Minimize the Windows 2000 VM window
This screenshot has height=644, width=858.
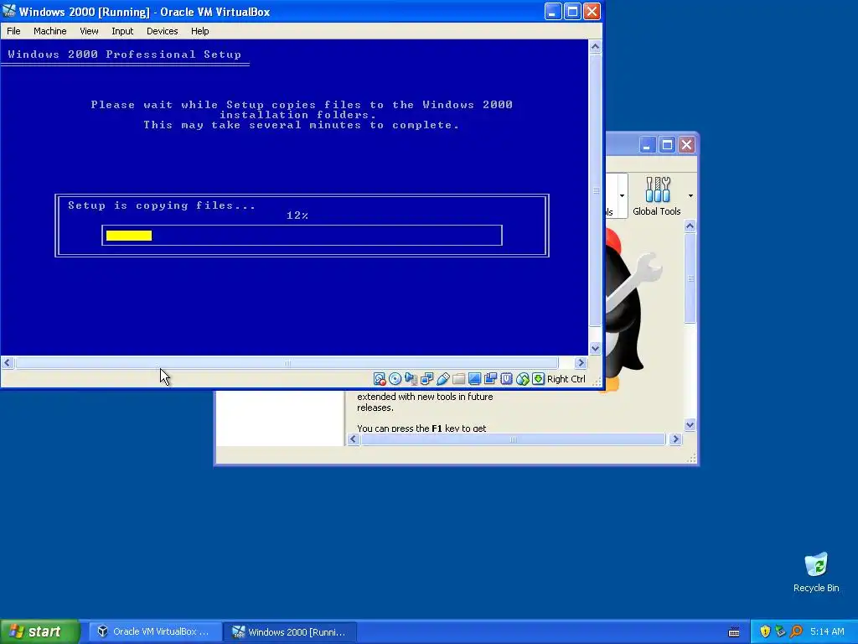tap(553, 12)
